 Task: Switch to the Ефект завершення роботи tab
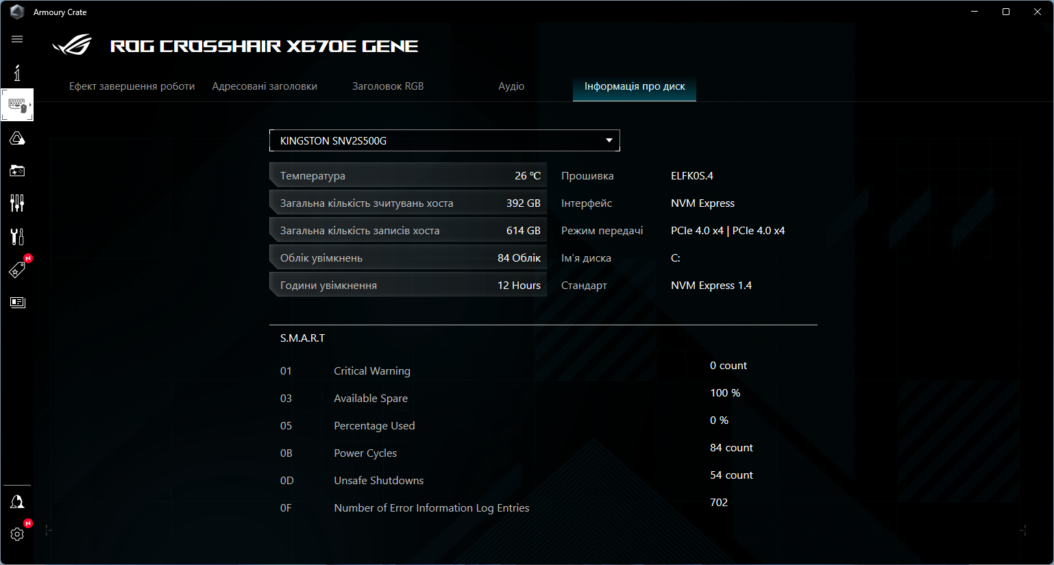132,86
